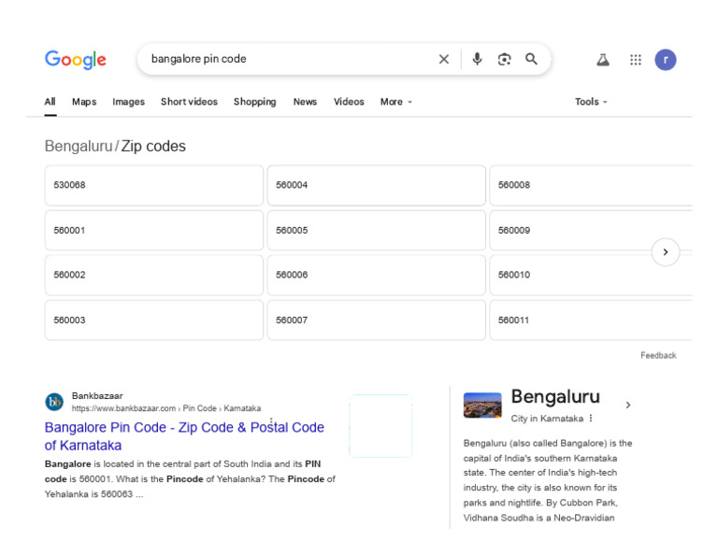Click the Bankbazaar site favicon

tap(54, 402)
